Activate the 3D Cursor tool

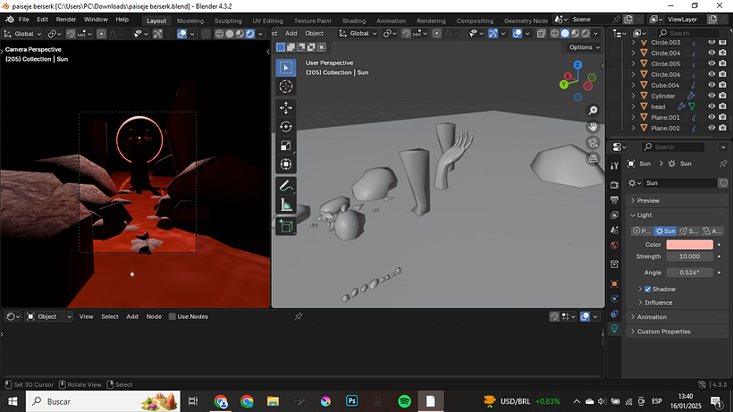tap(286, 87)
